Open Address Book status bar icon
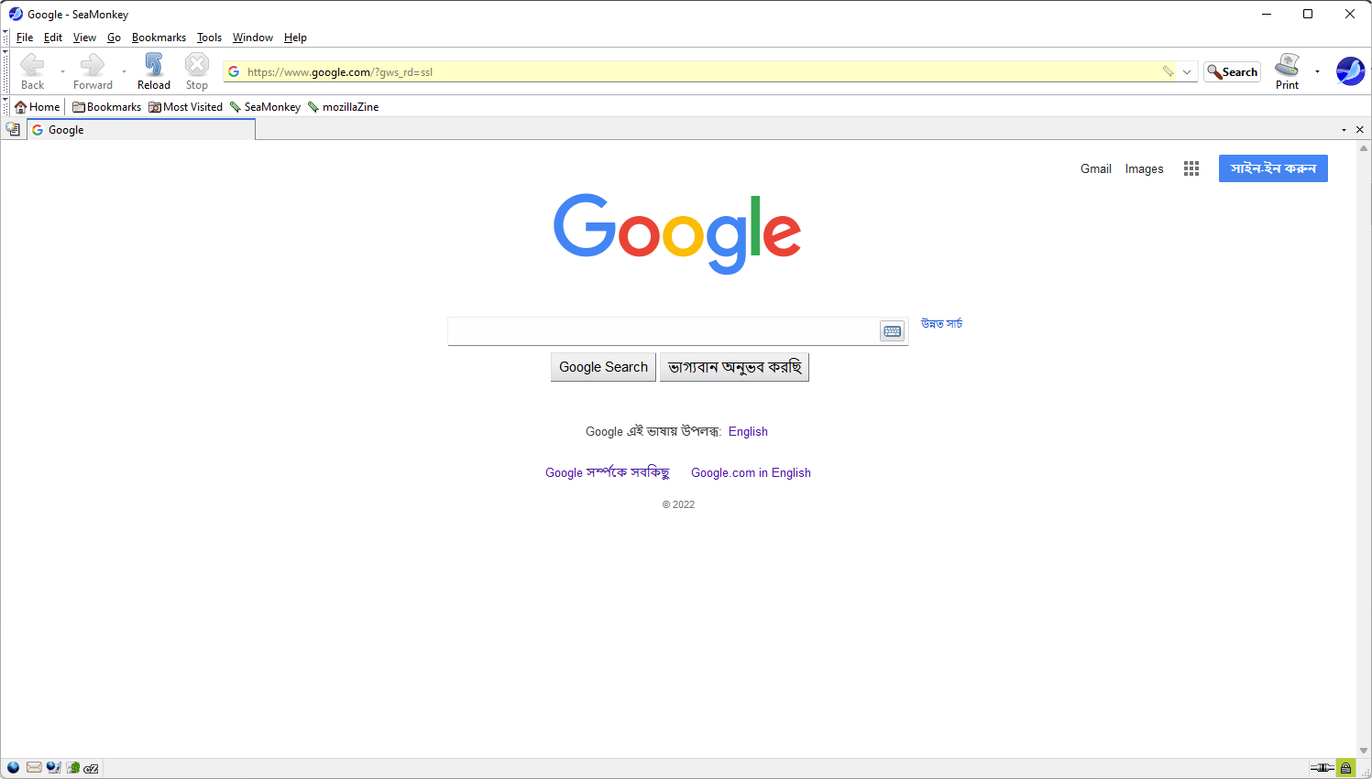 [x=72, y=768]
